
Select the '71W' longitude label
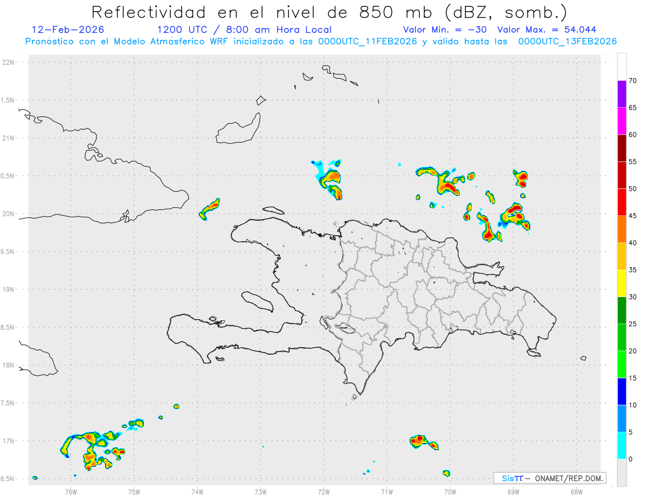coord(387,491)
